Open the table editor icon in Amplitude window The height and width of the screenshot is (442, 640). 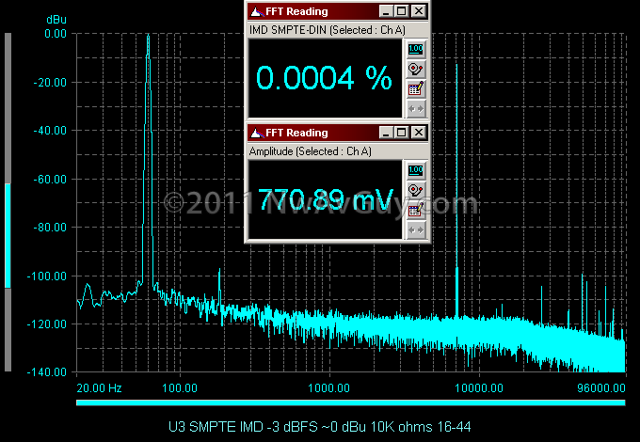(416, 210)
